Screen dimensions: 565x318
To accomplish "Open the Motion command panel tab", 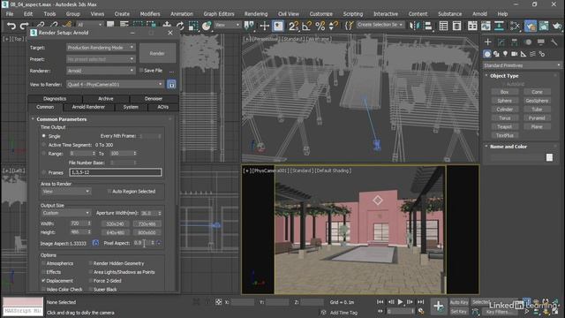I will point(528,42).
